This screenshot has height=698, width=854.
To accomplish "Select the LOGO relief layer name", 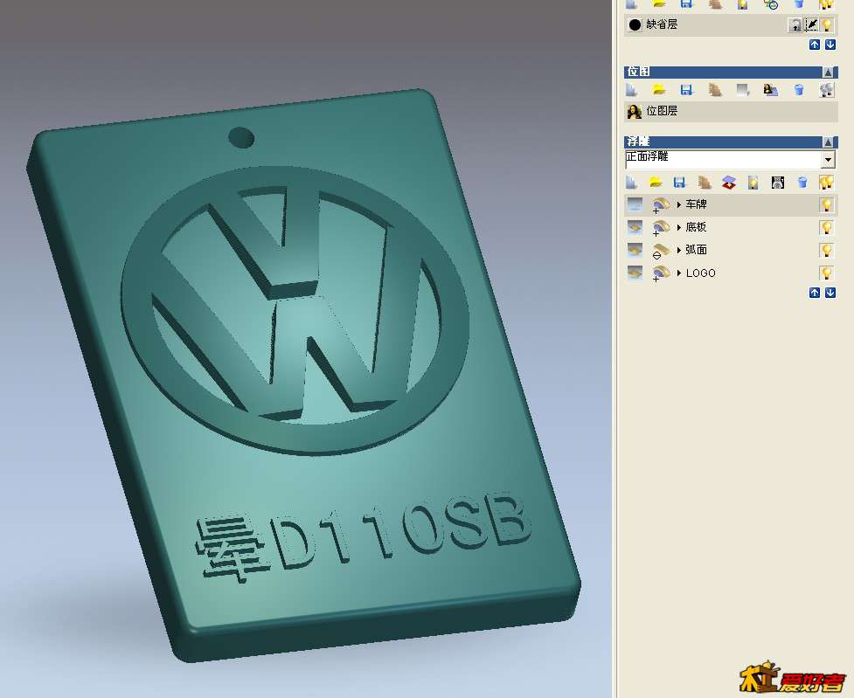I will click(701, 273).
